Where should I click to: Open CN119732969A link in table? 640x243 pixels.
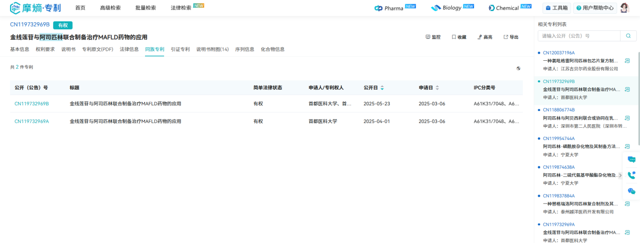click(32, 121)
